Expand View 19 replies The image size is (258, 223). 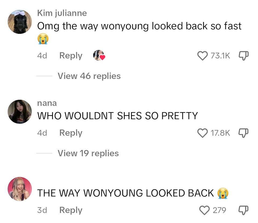coord(88,153)
